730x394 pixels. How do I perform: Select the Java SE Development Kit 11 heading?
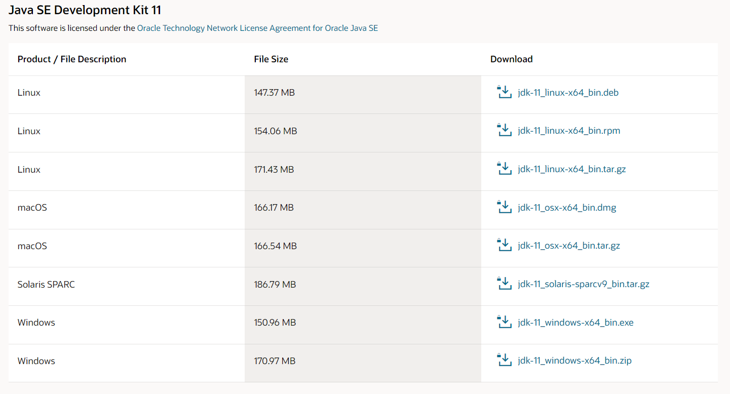85,10
